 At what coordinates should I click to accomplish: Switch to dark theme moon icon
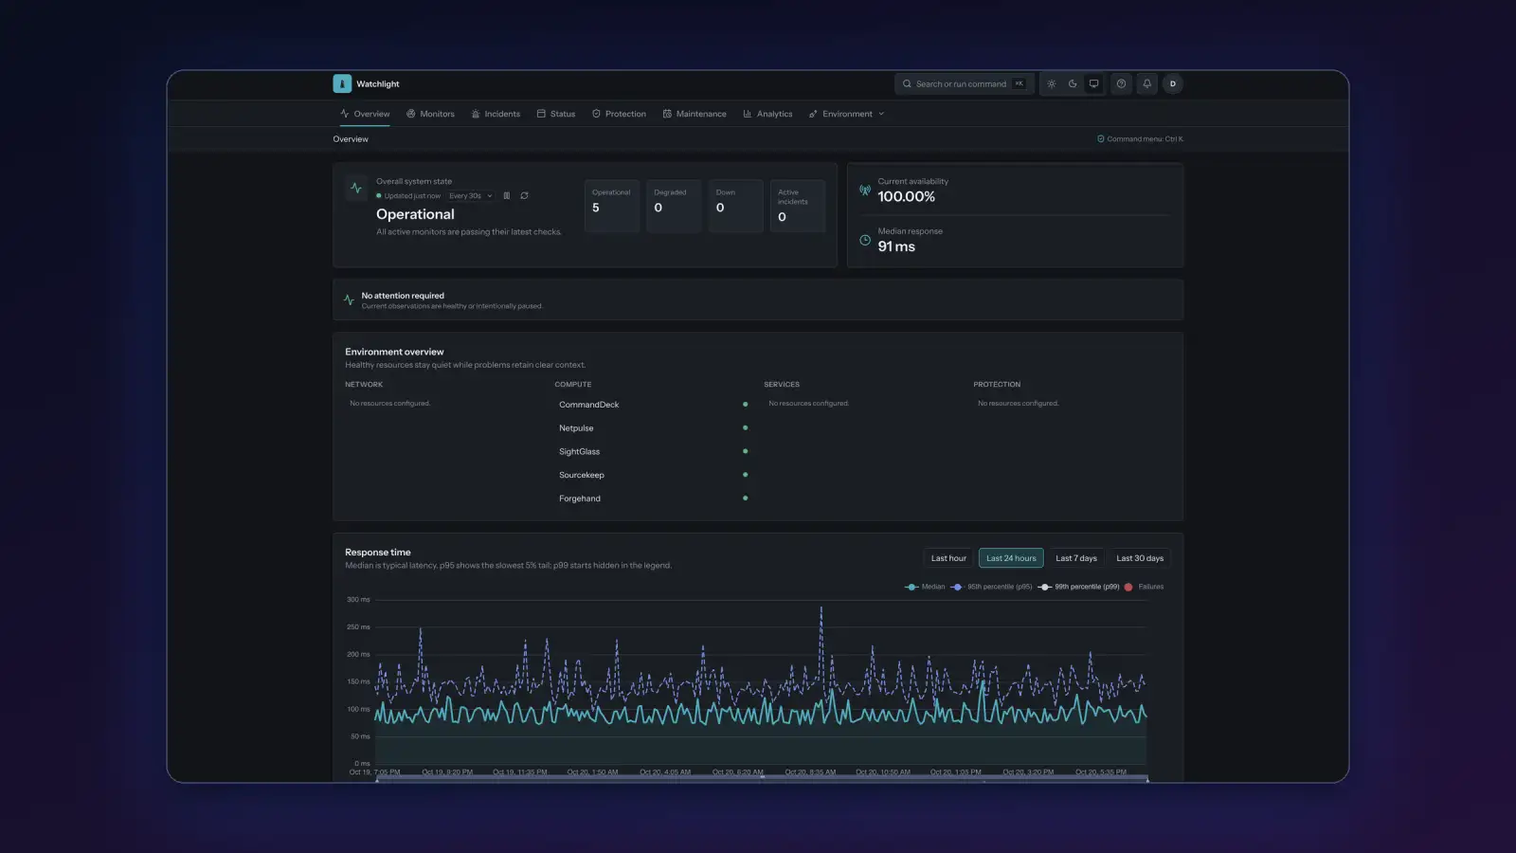[x=1073, y=83]
